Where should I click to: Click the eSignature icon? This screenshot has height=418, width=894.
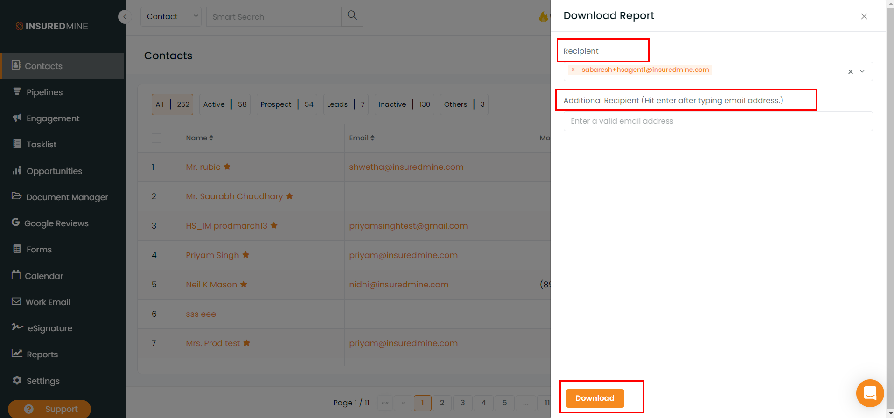pyautogui.click(x=17, y=327)
